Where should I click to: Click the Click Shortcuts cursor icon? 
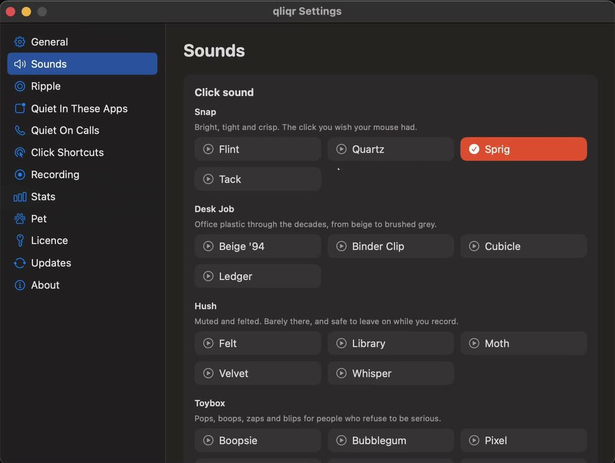pyautogui.click(x=20, y=152)
